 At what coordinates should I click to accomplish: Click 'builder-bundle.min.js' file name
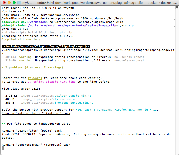tap(73, 96)
